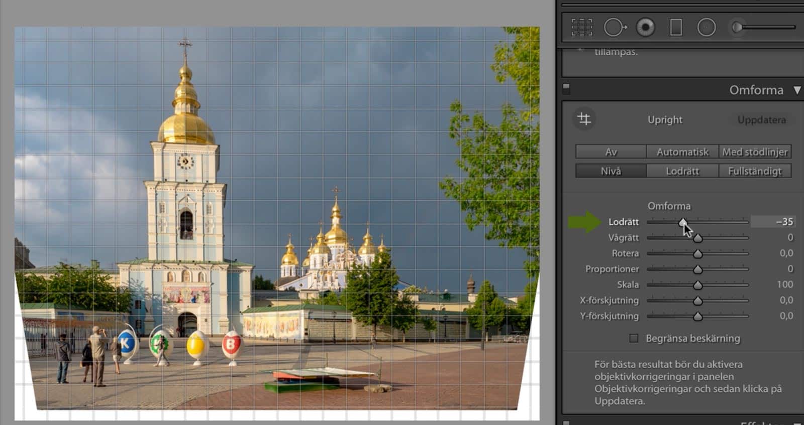Image resolution: width=804 pixels, height=425 pixels.
Task: Collapse the Omforma panel with its triangle
Action: point(797,90)
